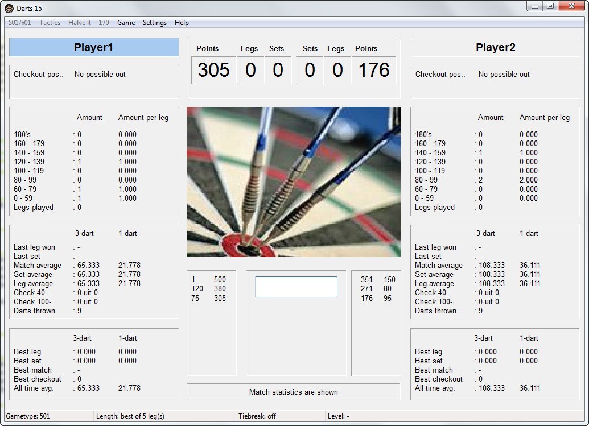This screenshot has width=589, height=426.
Task: Click Player2's 176 points display
Action: point(374,70)
